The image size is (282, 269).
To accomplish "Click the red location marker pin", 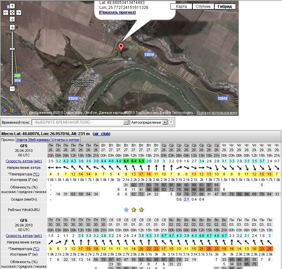I will [121, 47].
